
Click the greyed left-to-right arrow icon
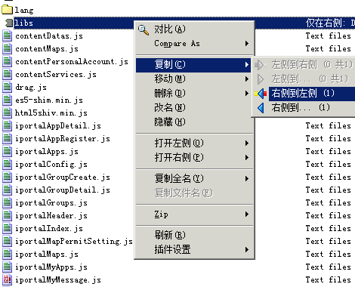click(x=259, y=65)
